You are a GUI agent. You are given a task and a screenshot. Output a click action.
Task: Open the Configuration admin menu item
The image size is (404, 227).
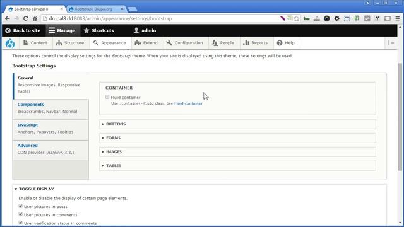pos(185,43)
